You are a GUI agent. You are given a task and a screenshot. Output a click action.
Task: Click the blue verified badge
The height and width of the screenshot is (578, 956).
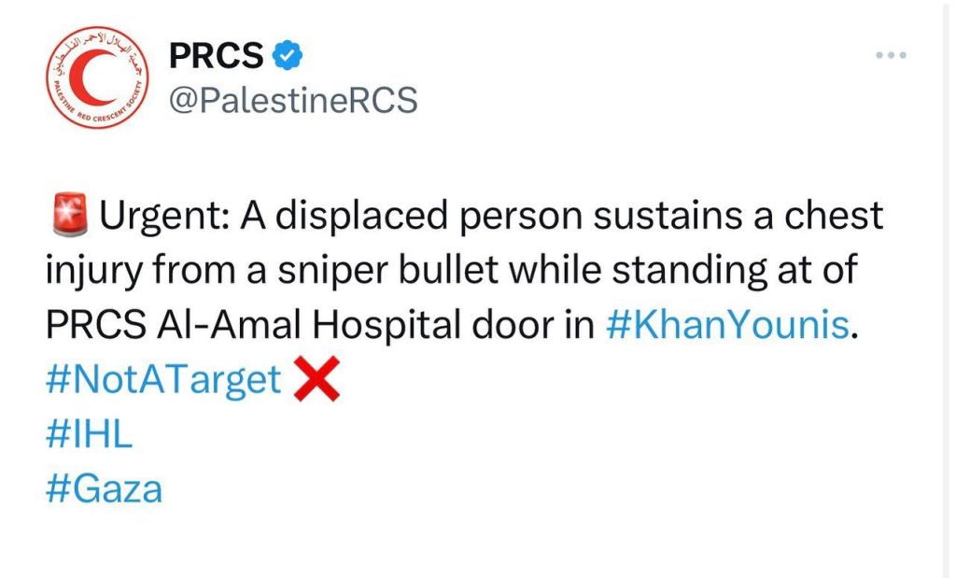coord(288,55)
